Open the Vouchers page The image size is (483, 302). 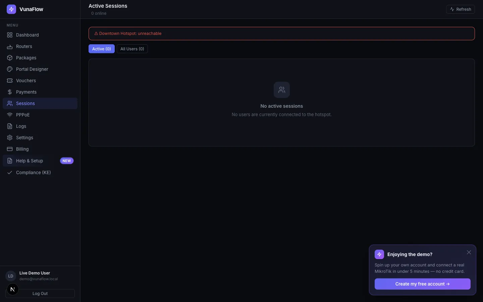pos(40,81)
